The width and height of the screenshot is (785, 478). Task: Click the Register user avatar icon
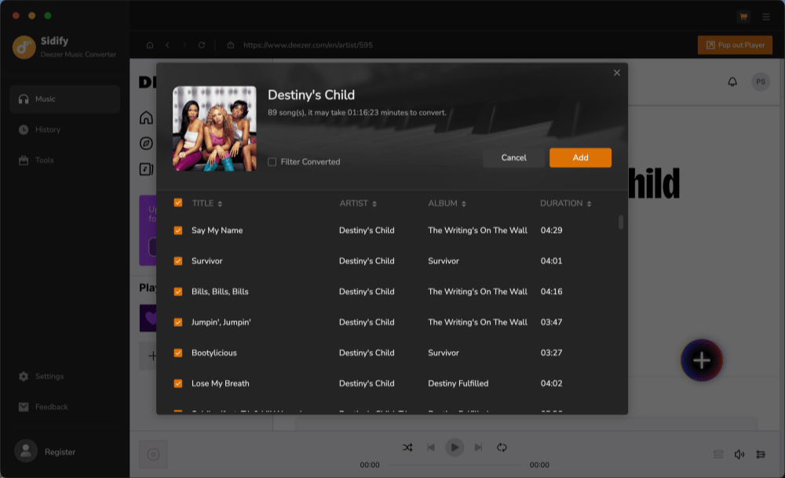(26, 451)
